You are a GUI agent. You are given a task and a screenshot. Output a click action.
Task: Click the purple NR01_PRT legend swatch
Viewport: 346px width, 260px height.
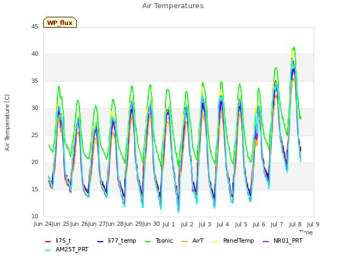tap(266, 242)
